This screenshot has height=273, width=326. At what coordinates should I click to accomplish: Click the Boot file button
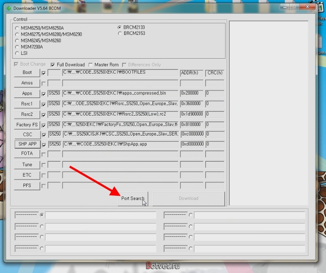pos(27,73)
